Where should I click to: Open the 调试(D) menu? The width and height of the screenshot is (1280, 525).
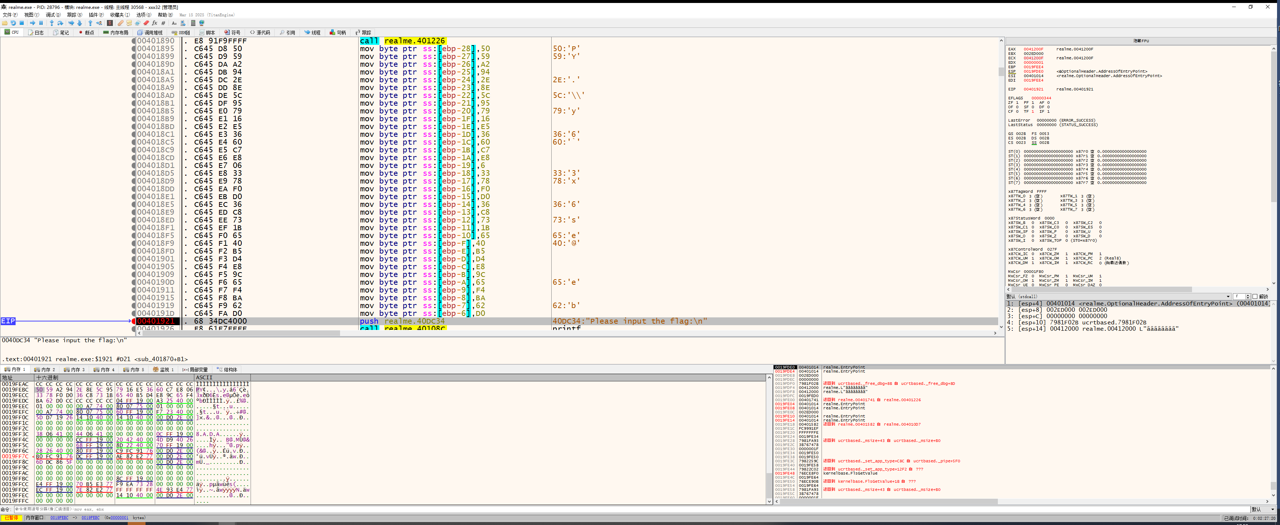(53, 15)
